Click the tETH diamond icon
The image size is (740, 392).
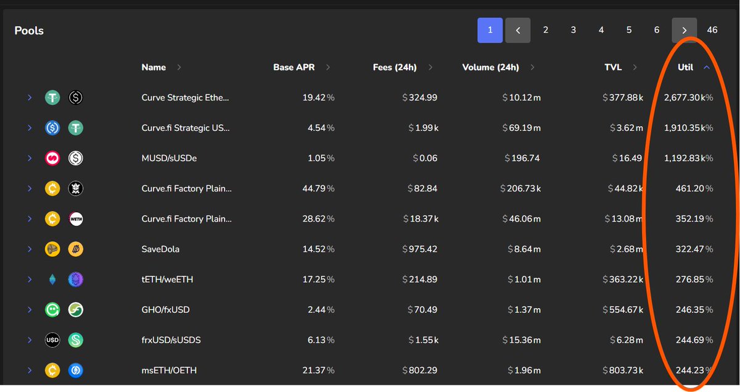pos(52,279)
